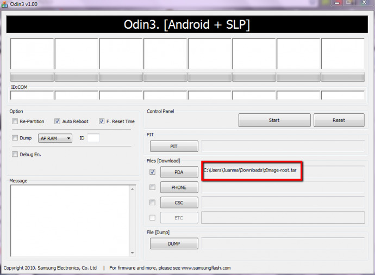
Task: Click the ID input field
Action: point(93,138)
